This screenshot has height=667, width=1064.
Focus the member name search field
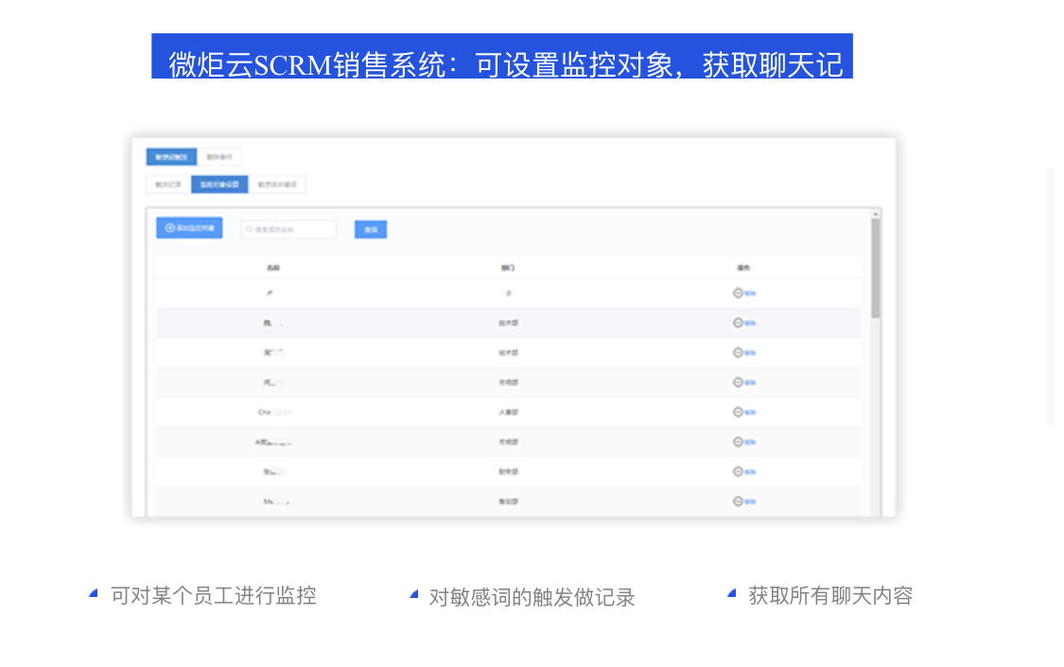pyautogui.click(x=288, y=229)
